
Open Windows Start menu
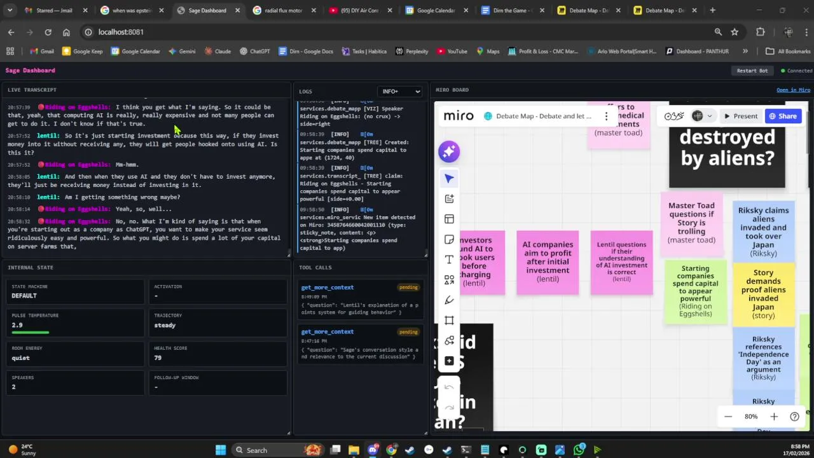[x=221, y=450]
